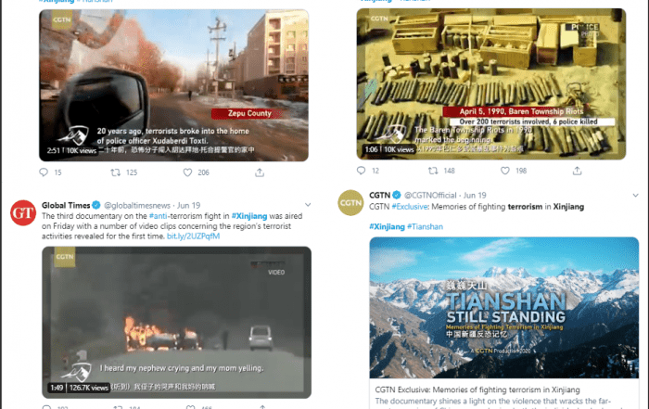Reply to the Baren Township Riots tweet
649x409 pixels.
point(361,170)
